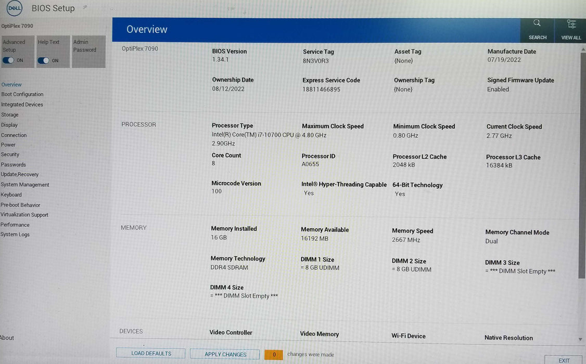Click the View All icon
The image size is (586, 364).
(571, 24)
